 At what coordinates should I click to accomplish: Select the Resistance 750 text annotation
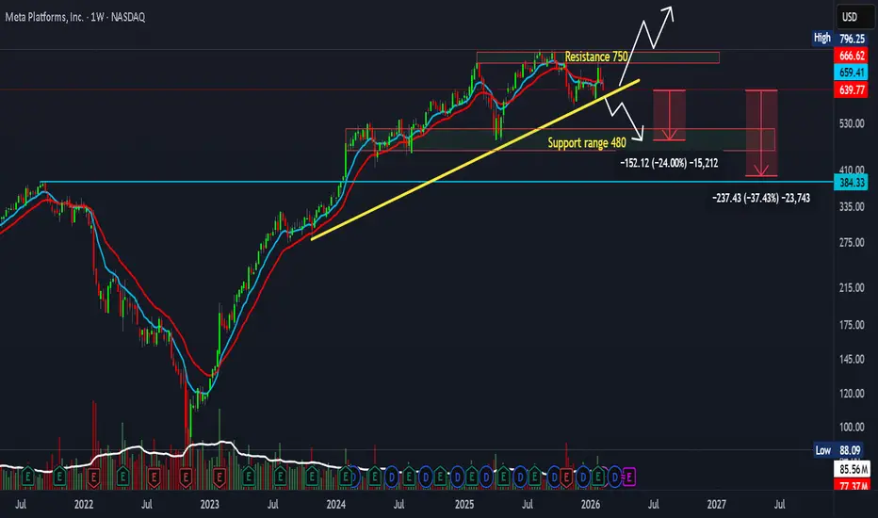(595, 57)
